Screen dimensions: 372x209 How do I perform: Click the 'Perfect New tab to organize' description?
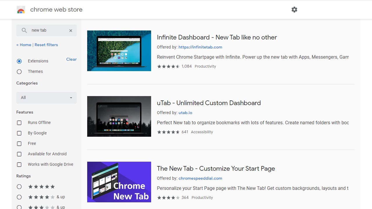253,123
